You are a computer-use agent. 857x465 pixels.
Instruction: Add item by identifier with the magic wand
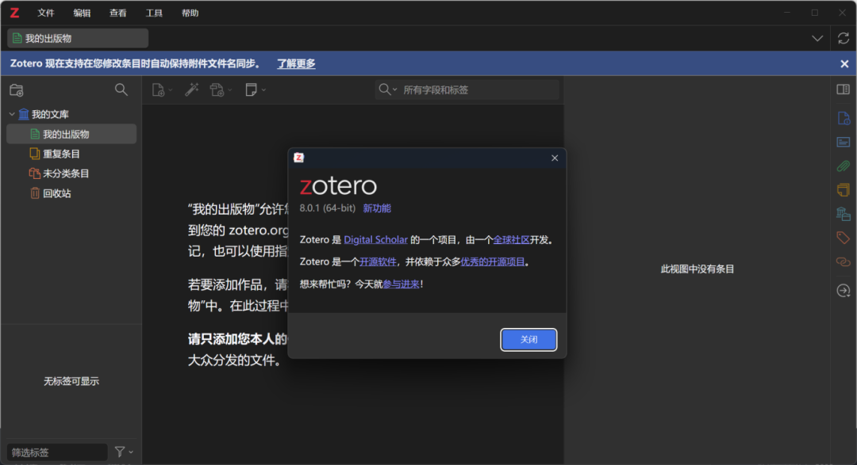click(190, 90)
